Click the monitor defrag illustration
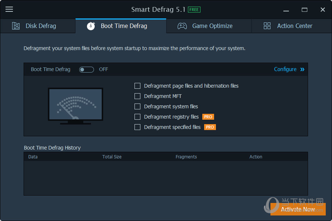332x221 pixels. (76, 106)
